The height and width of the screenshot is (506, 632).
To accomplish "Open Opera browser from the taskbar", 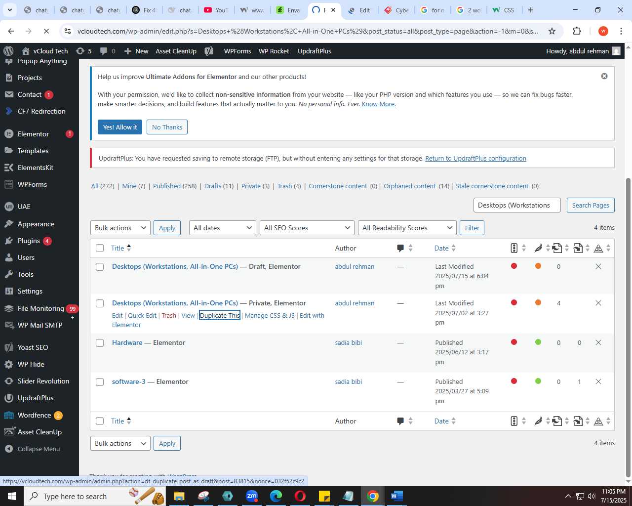I will 300,496.
